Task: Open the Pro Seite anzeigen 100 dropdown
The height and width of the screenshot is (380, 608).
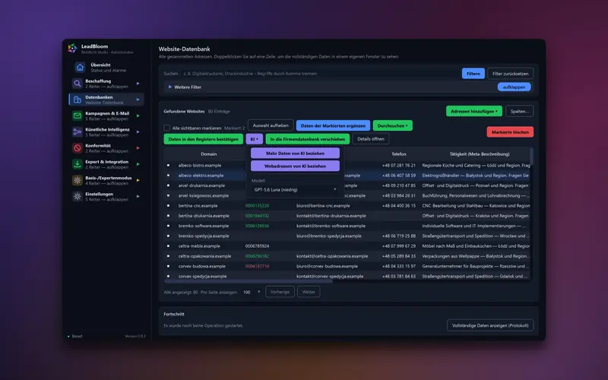Action: tap(252, 292)
